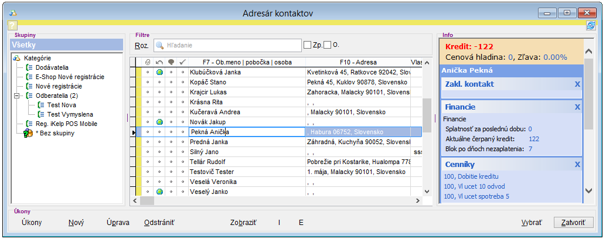Click the Info panel scroll down arrow

pos(590,191)
